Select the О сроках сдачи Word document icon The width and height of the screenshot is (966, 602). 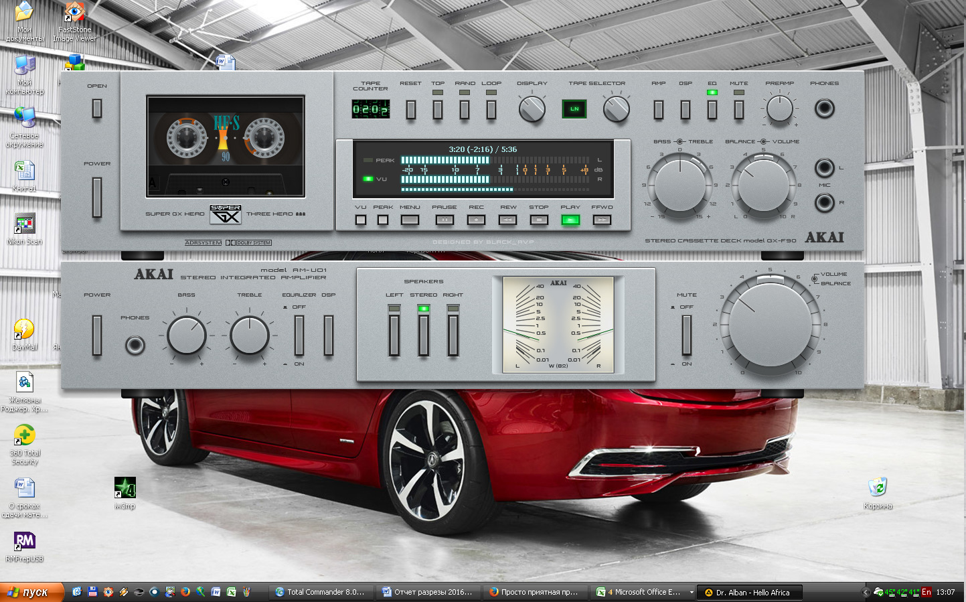point(25,498)
